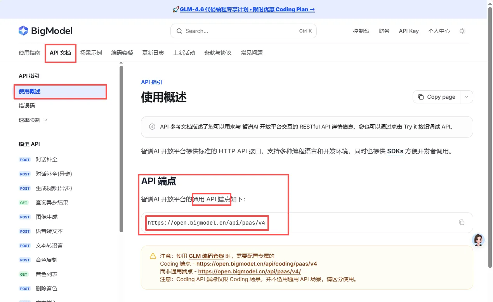This screenshot has width=493, height=302.
Task: Click the POST badge beside 对话补全
Action: [24, 160]
